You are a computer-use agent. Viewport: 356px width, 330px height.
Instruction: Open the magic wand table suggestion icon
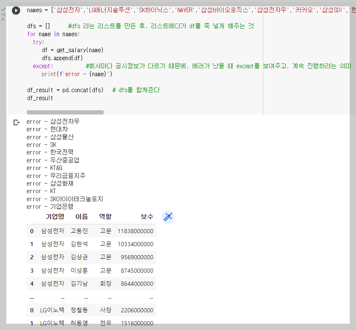(x=168, y=217)
